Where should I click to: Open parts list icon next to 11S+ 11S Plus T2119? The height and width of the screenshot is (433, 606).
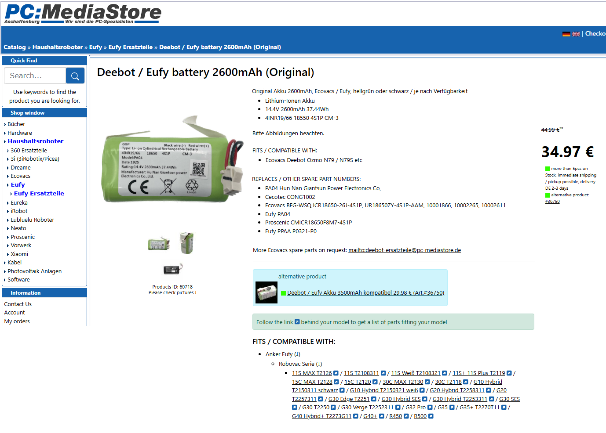509,373
